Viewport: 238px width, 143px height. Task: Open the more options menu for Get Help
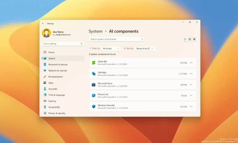point(191,74)
